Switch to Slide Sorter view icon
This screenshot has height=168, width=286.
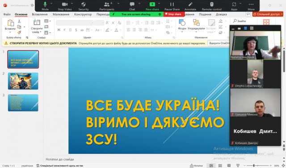(220, 165)
